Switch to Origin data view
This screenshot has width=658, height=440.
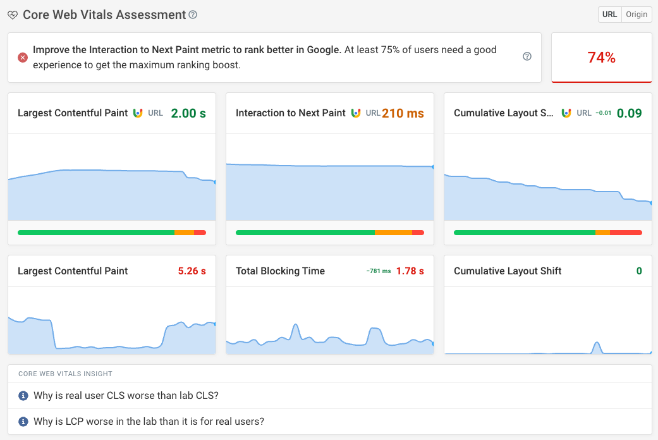point(637,15)
